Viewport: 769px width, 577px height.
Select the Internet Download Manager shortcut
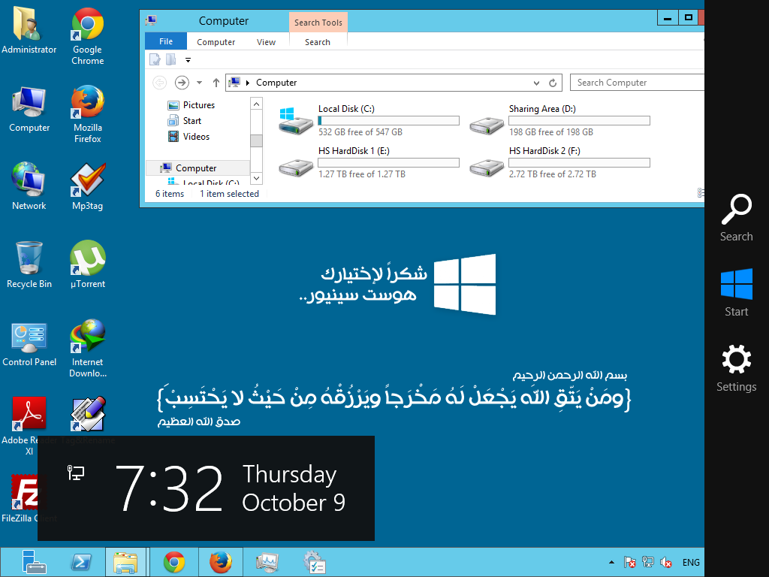click(87, 349)
